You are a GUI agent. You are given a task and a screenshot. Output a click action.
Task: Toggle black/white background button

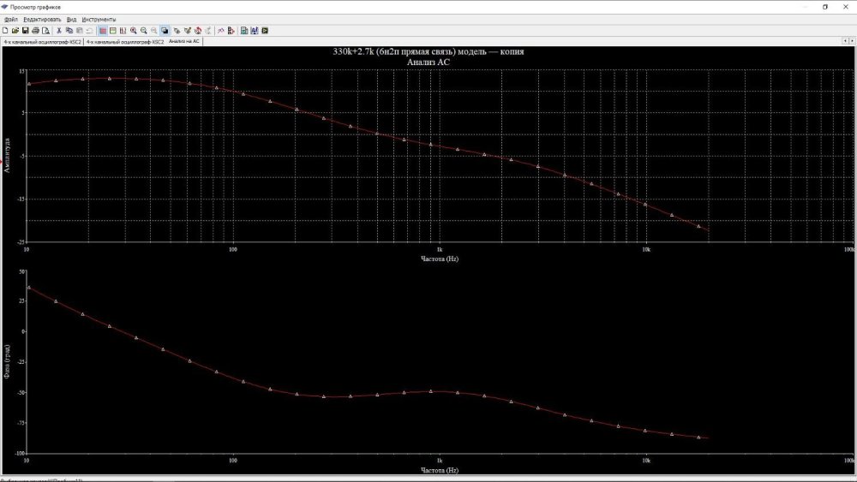pyautogui.click(x=165, y=30)
